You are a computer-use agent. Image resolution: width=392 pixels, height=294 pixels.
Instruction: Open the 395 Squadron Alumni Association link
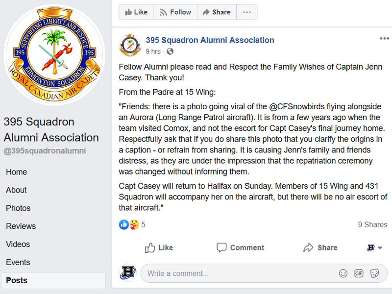pos(210,40)
